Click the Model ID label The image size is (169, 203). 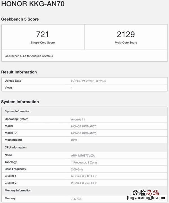[11, 133]
